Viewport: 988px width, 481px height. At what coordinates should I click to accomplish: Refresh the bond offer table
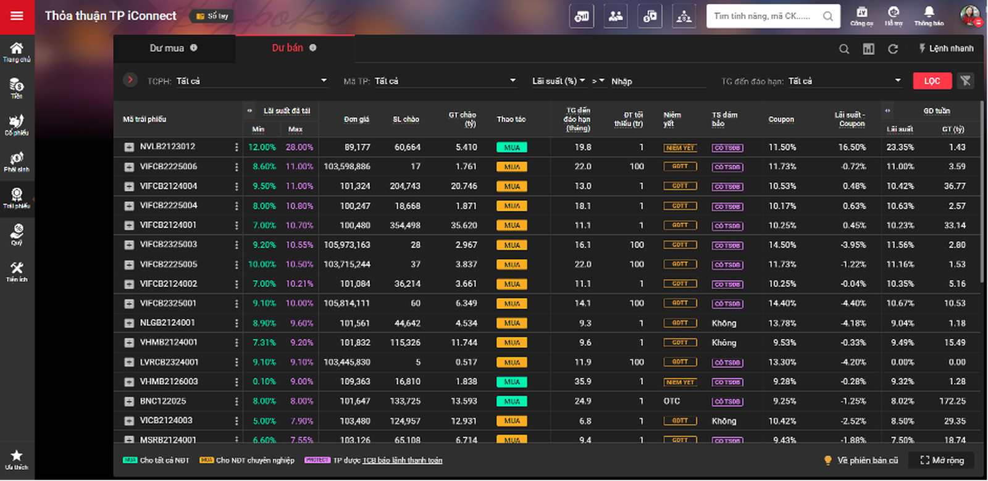[x=893, y=49]
